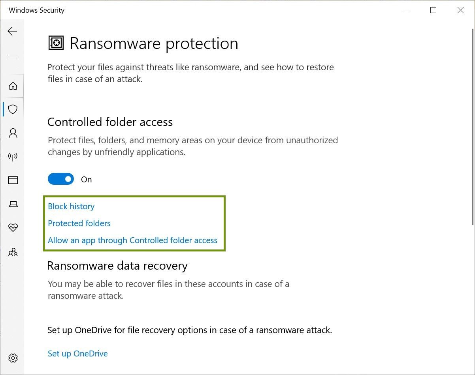Navigate back using the arrow
Screen dimensions: 475x375
tap(12, 31)
